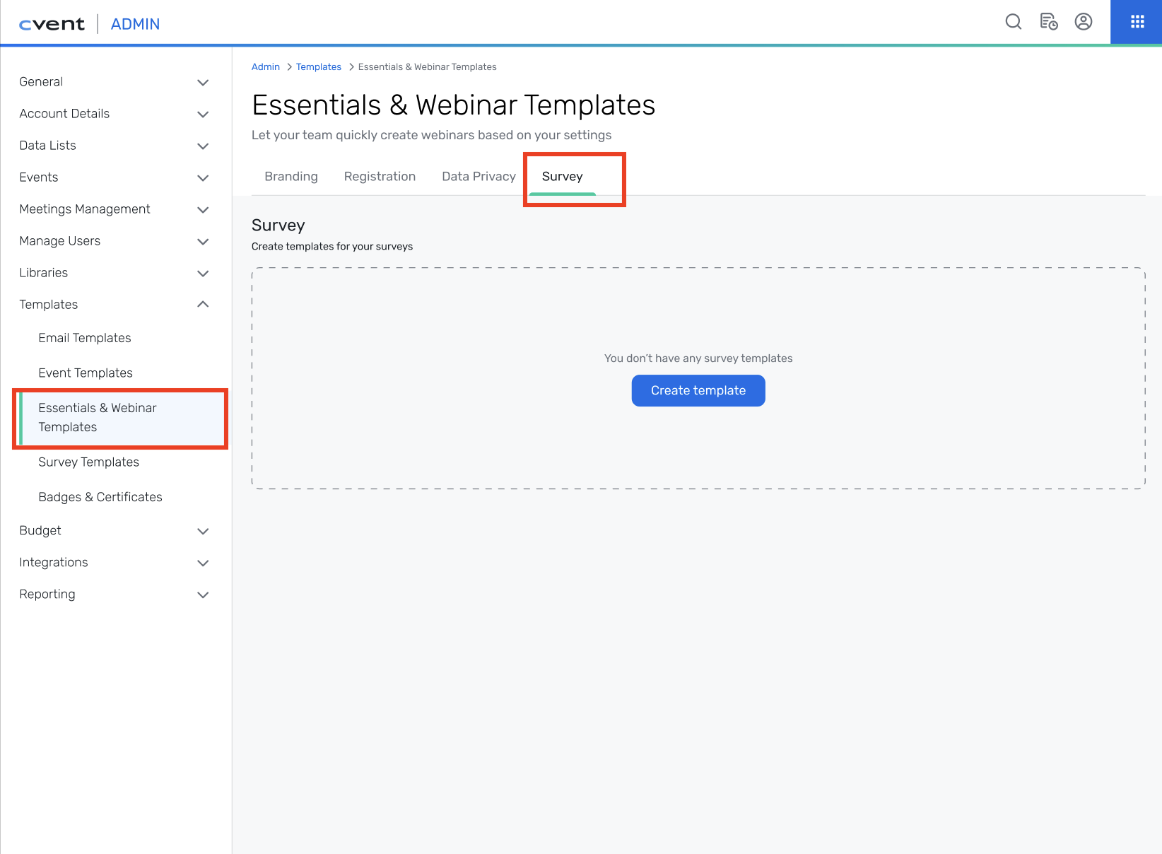The width and height of the screenshot is (1162, 854).
Task: Click the Essentials & Webinar Templates breadcrumb text
Action: click(428, 67)
